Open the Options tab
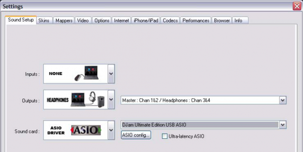Screen dimensions: 303x152 (x=102, y=21)
